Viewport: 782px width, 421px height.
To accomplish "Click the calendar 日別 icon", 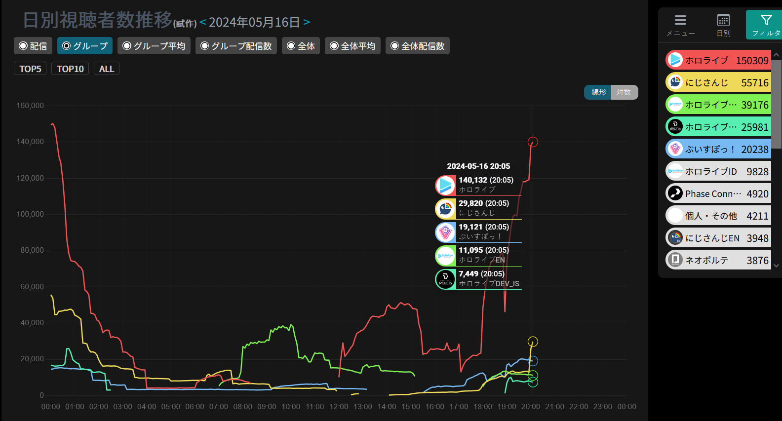I will point(723,20).
